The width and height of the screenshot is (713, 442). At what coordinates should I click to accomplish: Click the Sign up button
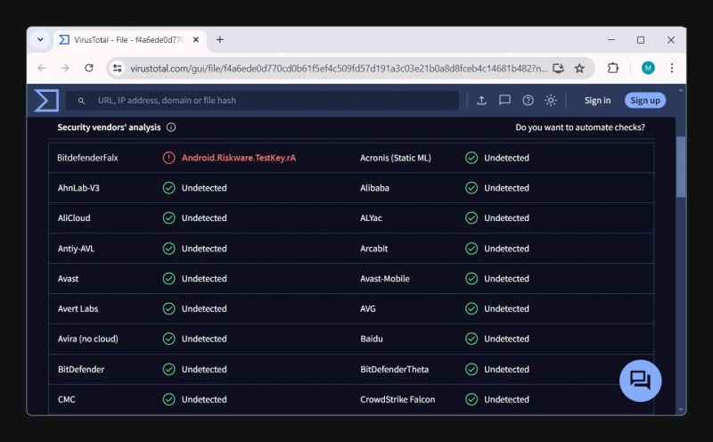644,101
